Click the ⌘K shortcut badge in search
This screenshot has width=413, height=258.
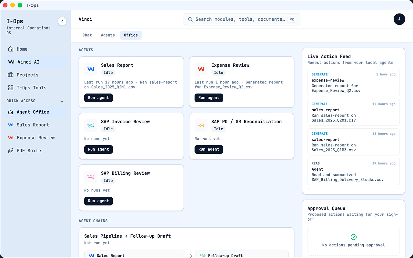point(292,19)
